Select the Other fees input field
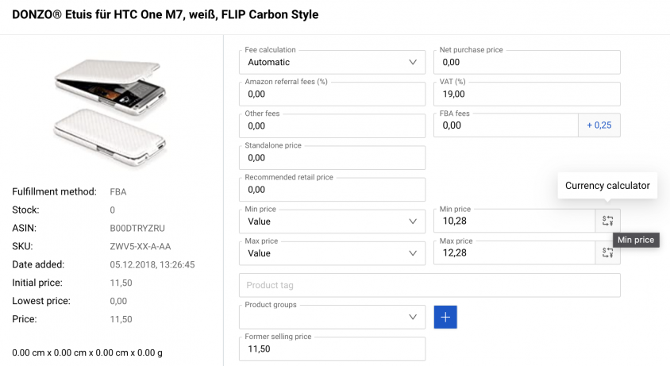 pos(332,125)
